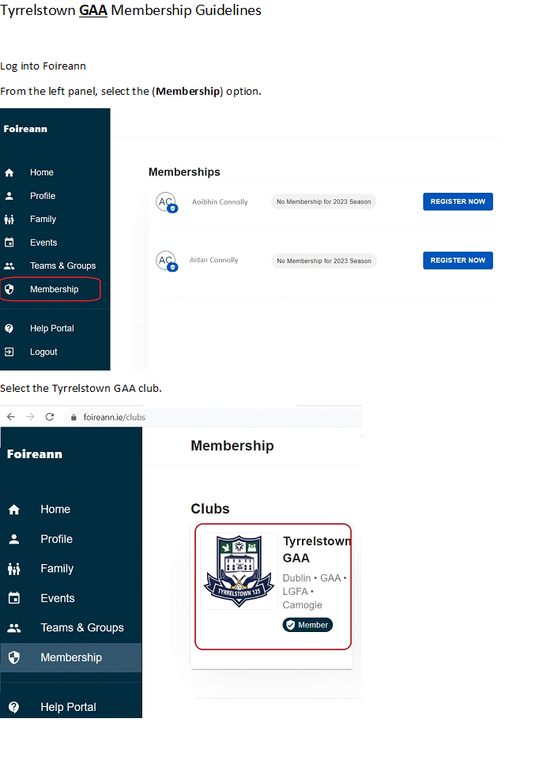Click the browser back arrow
This screenshot has width=539, height=775.
click(11, 416)
